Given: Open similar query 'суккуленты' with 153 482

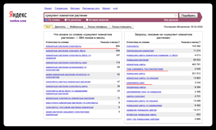Looking at the screenshot, I should click(x=132, y=46).
